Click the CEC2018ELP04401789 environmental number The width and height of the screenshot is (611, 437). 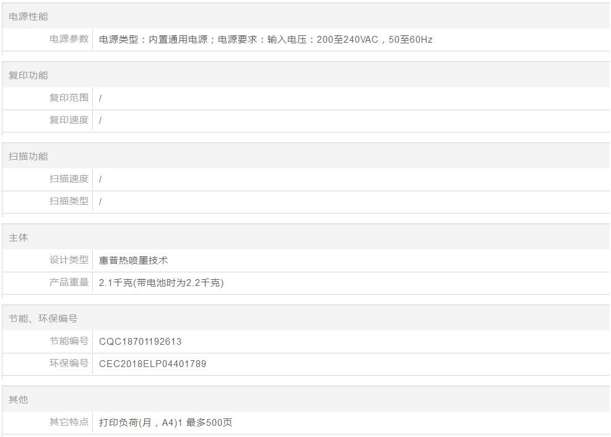tap(152, 364)
